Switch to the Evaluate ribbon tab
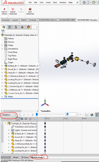This screenshot has height=162, width=99. [33, 20]
